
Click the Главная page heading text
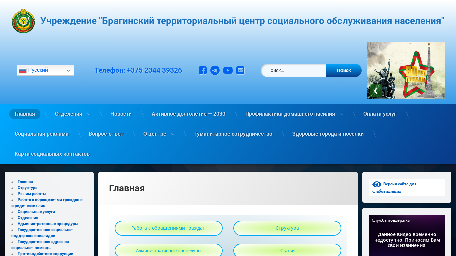pyautogui.click(x=127, y=188)
